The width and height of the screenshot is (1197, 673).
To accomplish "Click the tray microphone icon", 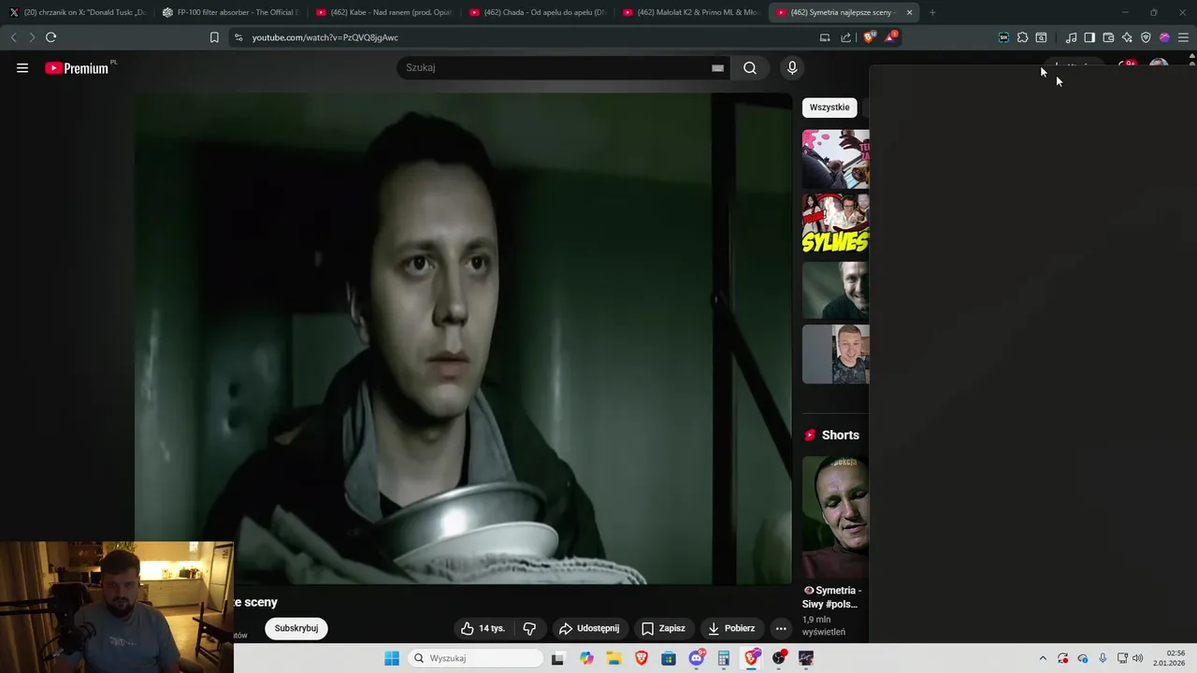I will pos(1103,658).
